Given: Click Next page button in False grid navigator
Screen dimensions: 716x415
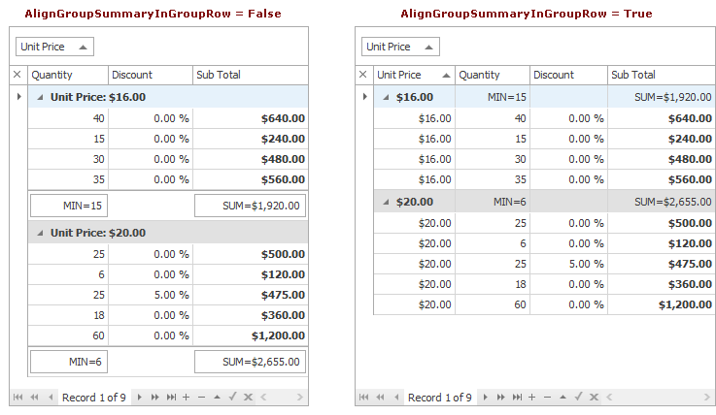Looking at the screenshot, I should click(x=155, y=398).
